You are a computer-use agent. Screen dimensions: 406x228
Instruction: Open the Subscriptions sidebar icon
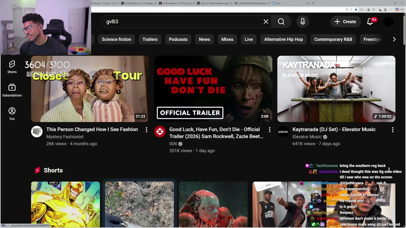pos(12,90)
